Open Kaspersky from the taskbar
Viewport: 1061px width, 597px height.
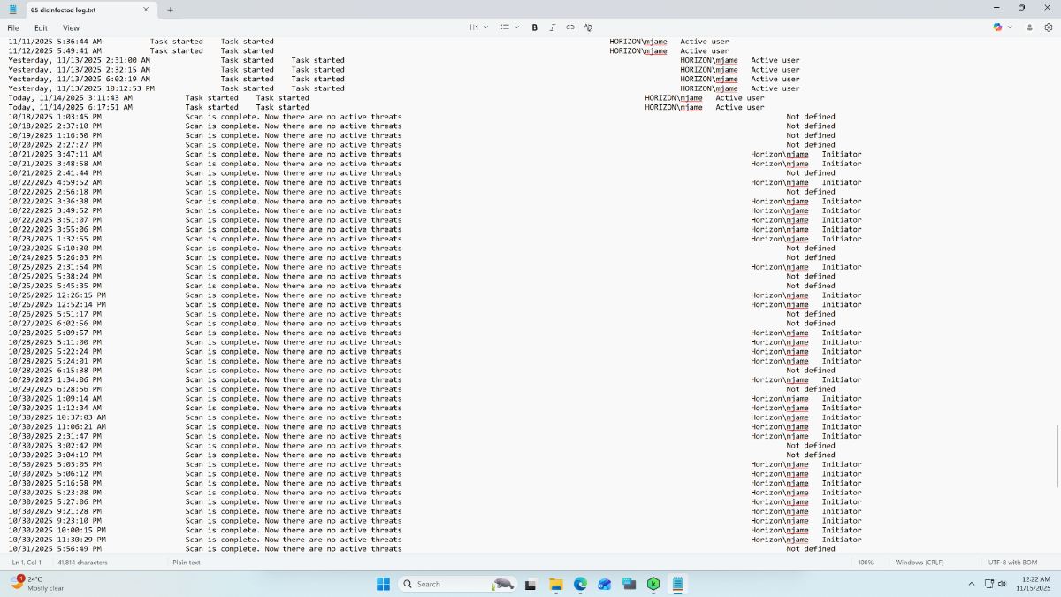pyautogui.click(x=653, y=584)
